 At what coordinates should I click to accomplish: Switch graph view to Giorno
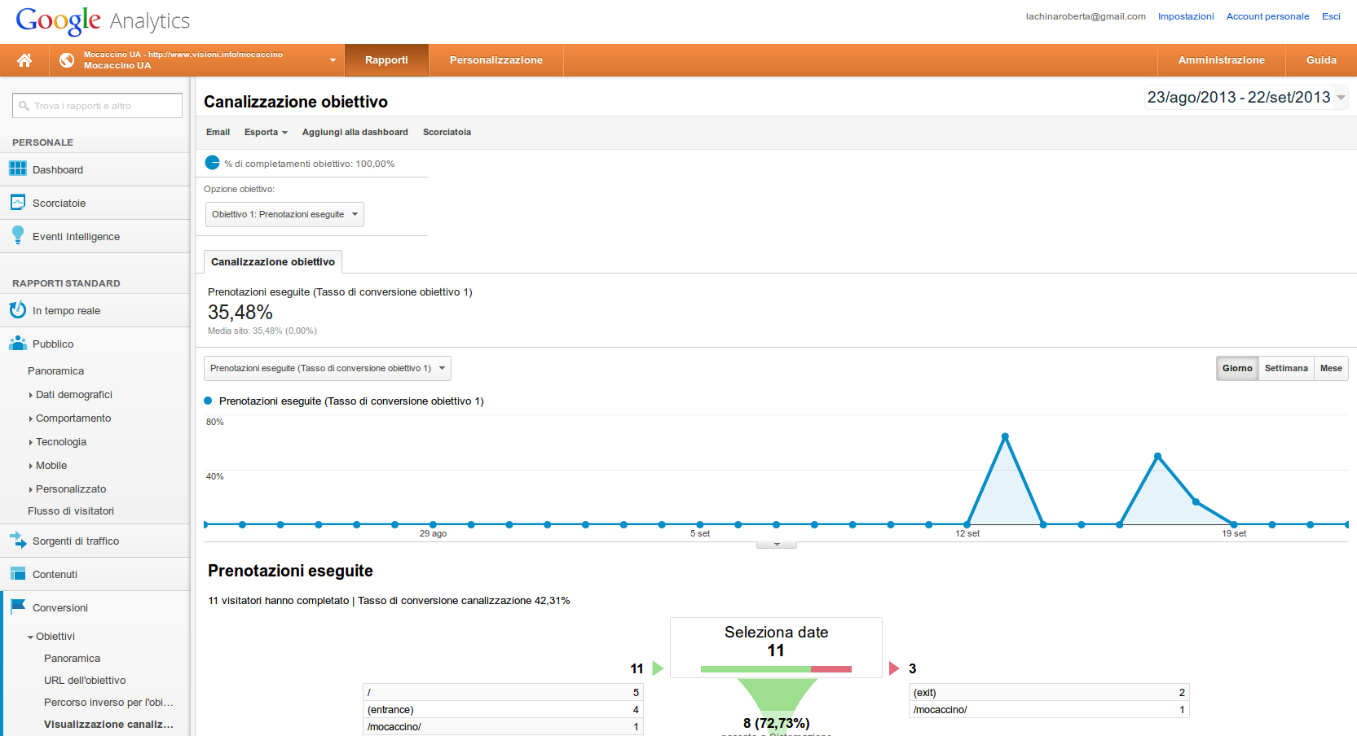coord(1236,368)
